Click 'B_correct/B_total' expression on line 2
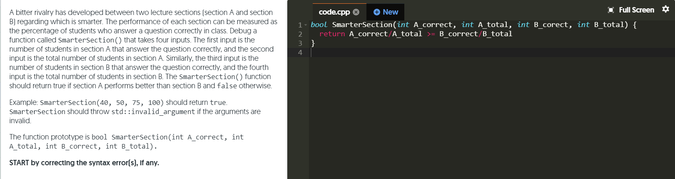Viewport: 675px width, 179px height. [476, 34]
